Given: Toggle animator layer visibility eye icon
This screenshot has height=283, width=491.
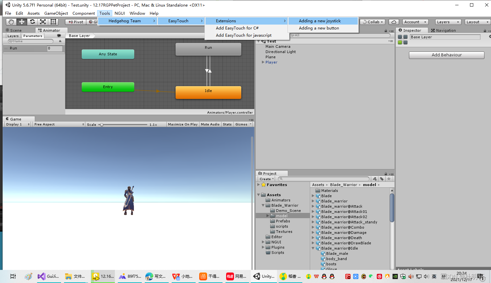Looking at the screenshot, I should tap(59, 36).
